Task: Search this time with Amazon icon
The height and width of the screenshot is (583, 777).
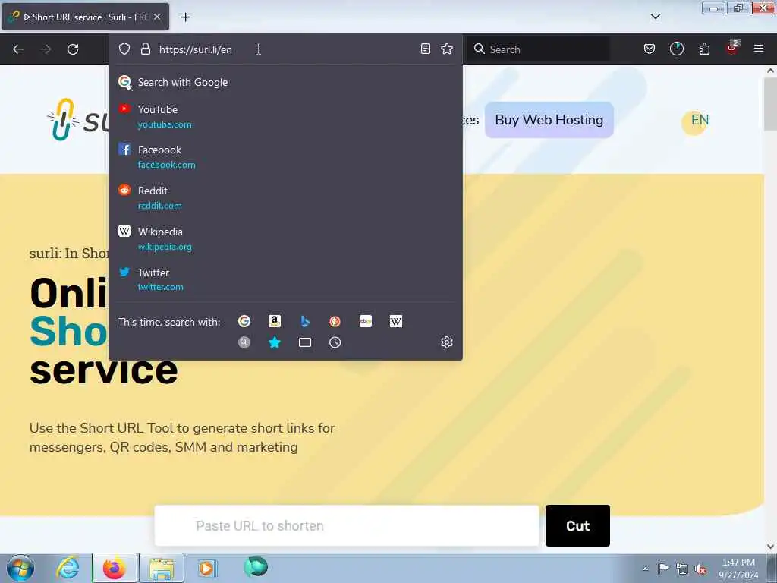Action: (x=275, y=321)
